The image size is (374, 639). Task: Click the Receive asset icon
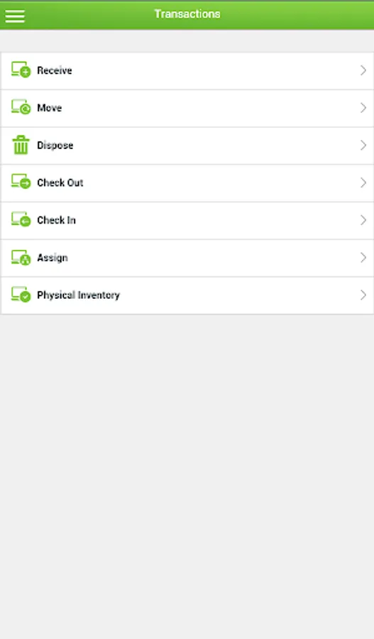[x=21, y=70]
